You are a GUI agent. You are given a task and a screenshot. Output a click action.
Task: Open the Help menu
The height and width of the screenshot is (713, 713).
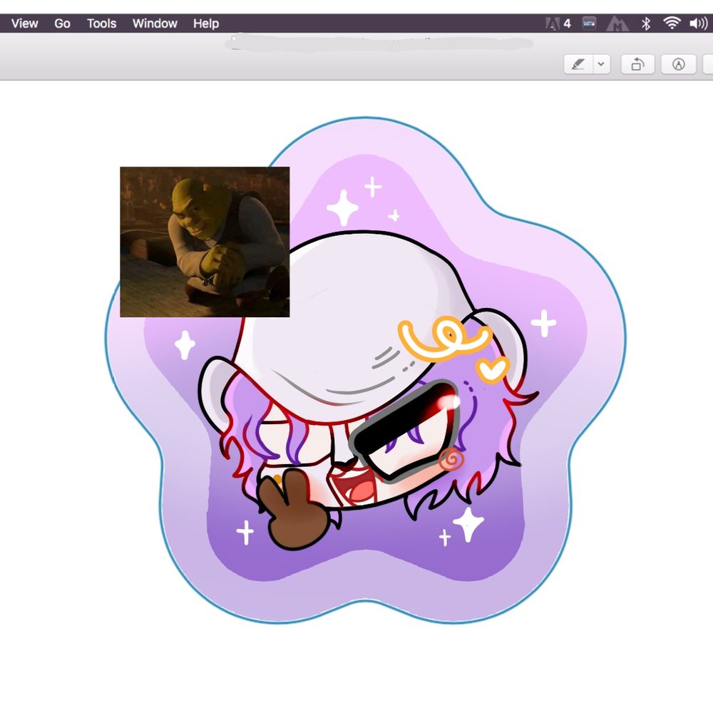point(206,24)
